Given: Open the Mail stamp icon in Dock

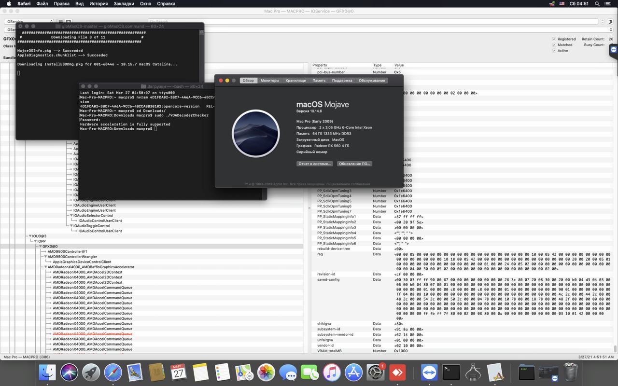Looking at the screenshot, I should [x=135, y=372].
